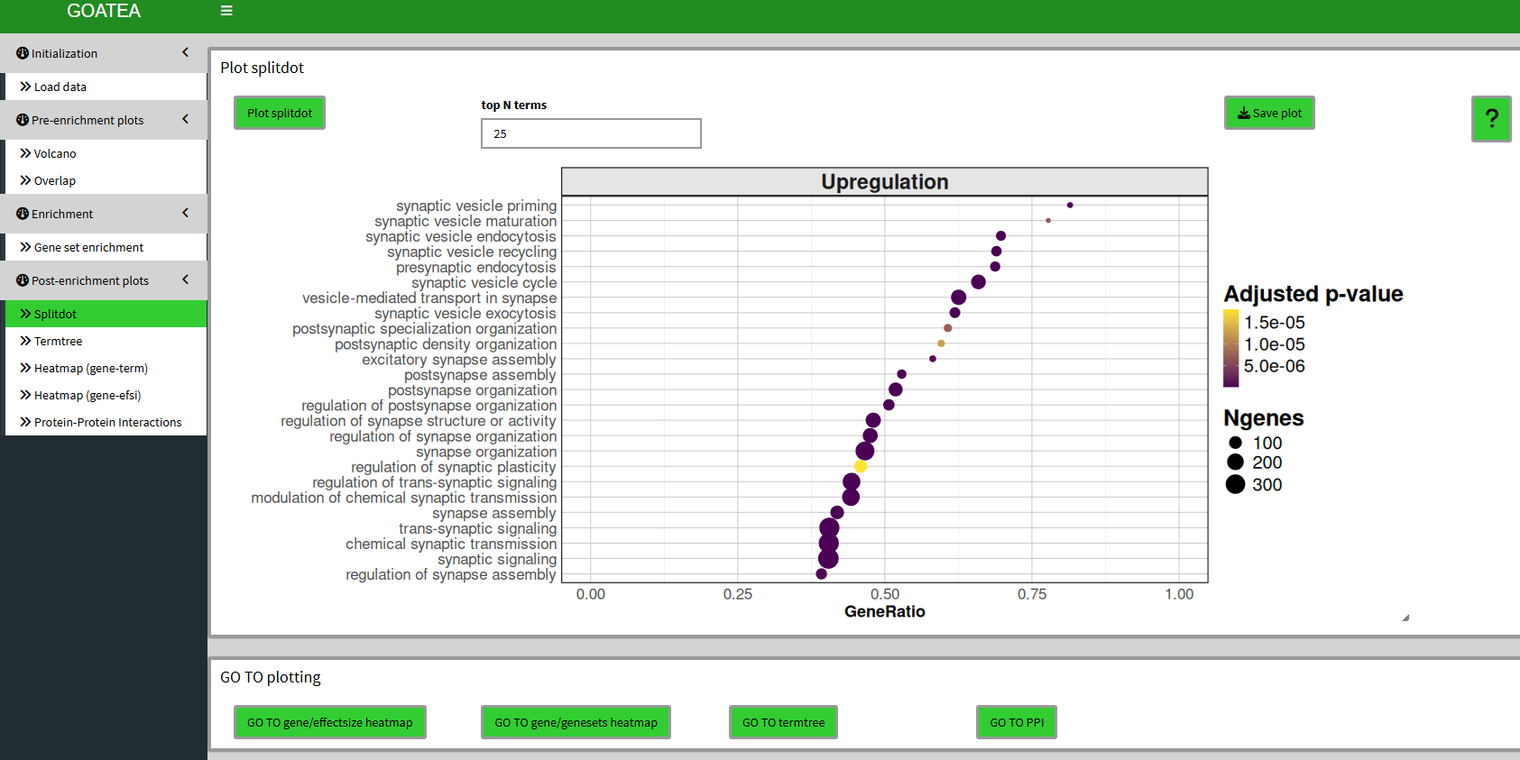The width and height of the screenshot is (1520, 760).
Task: Click the Initialization dashboard icon
Action: (x=23, y=53)
